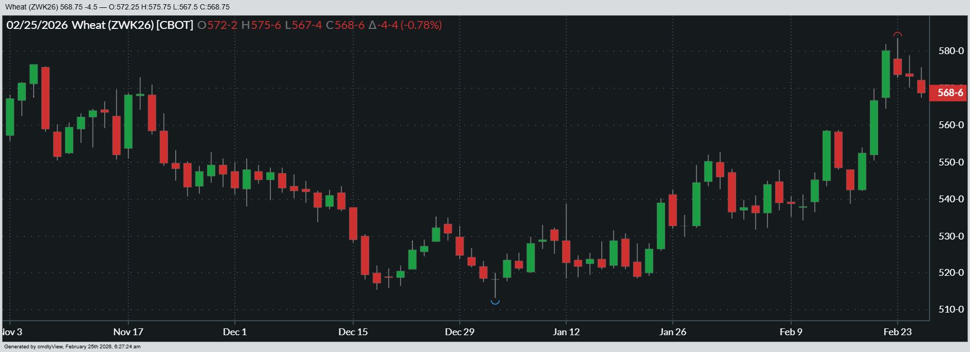This screenshot has width=970, height=352.
Task: Click the 530-0 price axis label
Action: click(951, 236)
